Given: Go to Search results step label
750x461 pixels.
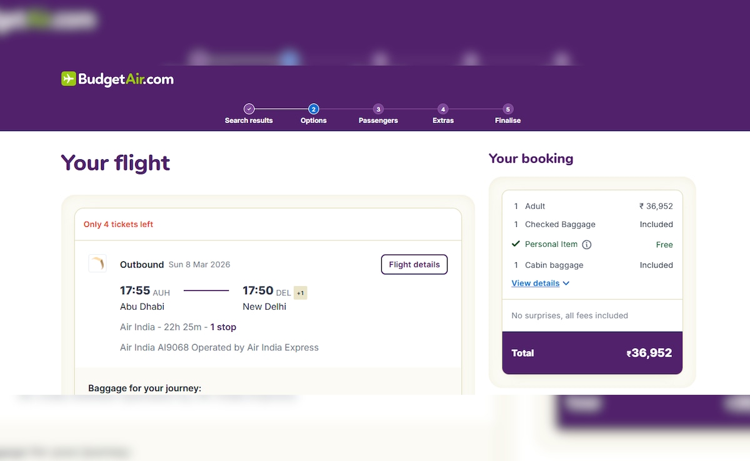Looking at the screenshot, I should 249,121.
